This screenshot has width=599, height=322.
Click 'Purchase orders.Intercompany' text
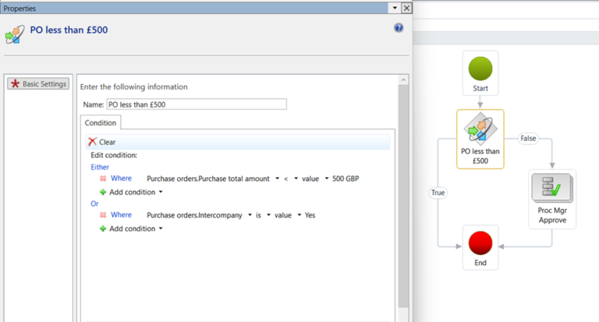(x=194, y=215)
